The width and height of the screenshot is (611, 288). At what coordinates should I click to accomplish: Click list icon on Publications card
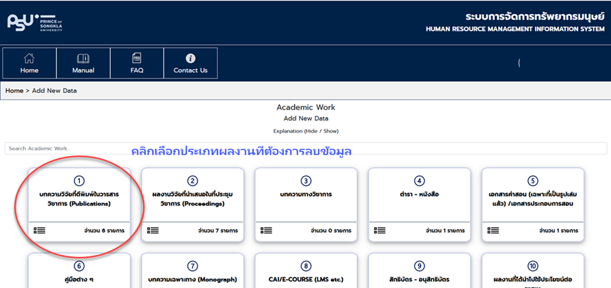[40, 231]
